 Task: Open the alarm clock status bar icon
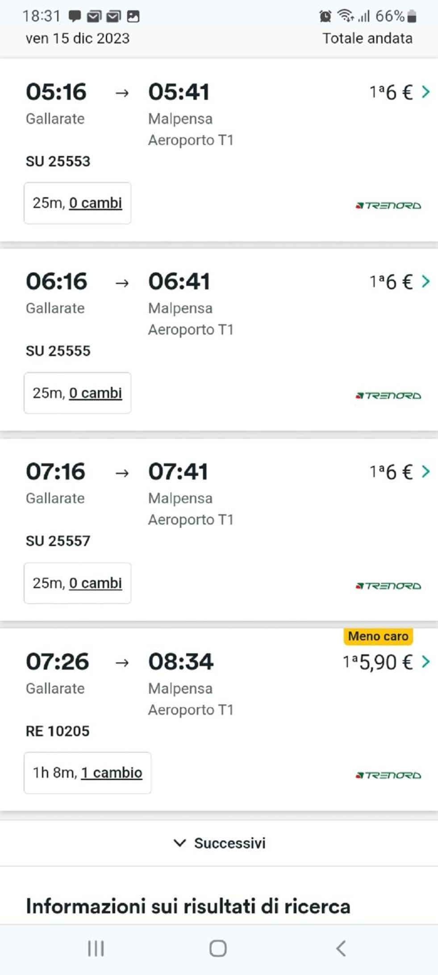[x=325, y=17]
